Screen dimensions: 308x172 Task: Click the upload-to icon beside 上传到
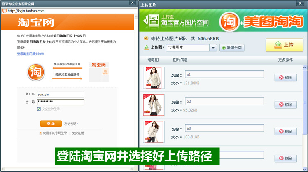tap(146, 47)
